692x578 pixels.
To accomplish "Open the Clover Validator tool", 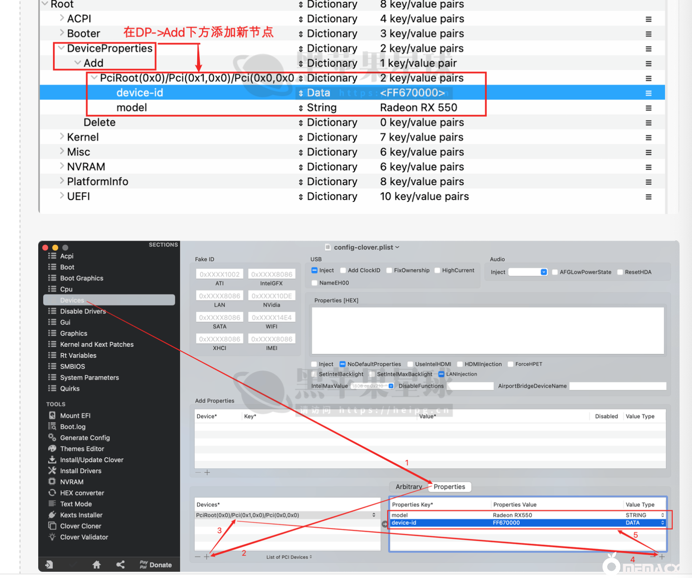I will tap(84, 537).
